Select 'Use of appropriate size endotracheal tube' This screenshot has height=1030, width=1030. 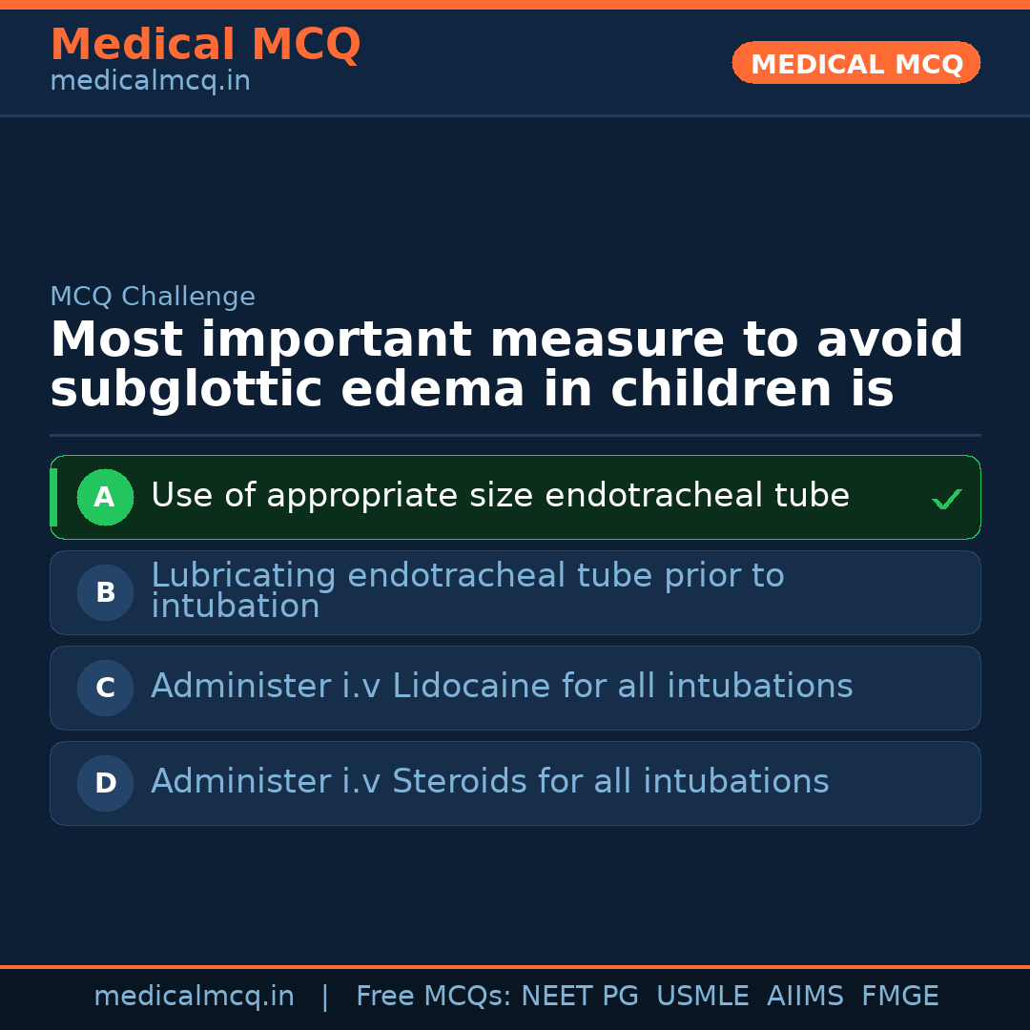coord(500,496)
